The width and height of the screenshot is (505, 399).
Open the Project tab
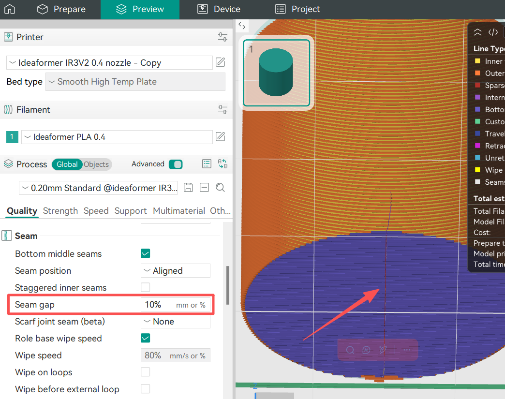click(297, 9)
